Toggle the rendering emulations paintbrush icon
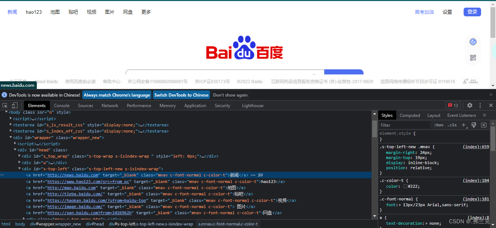496x228 pixels. click(x=474, y=125)
